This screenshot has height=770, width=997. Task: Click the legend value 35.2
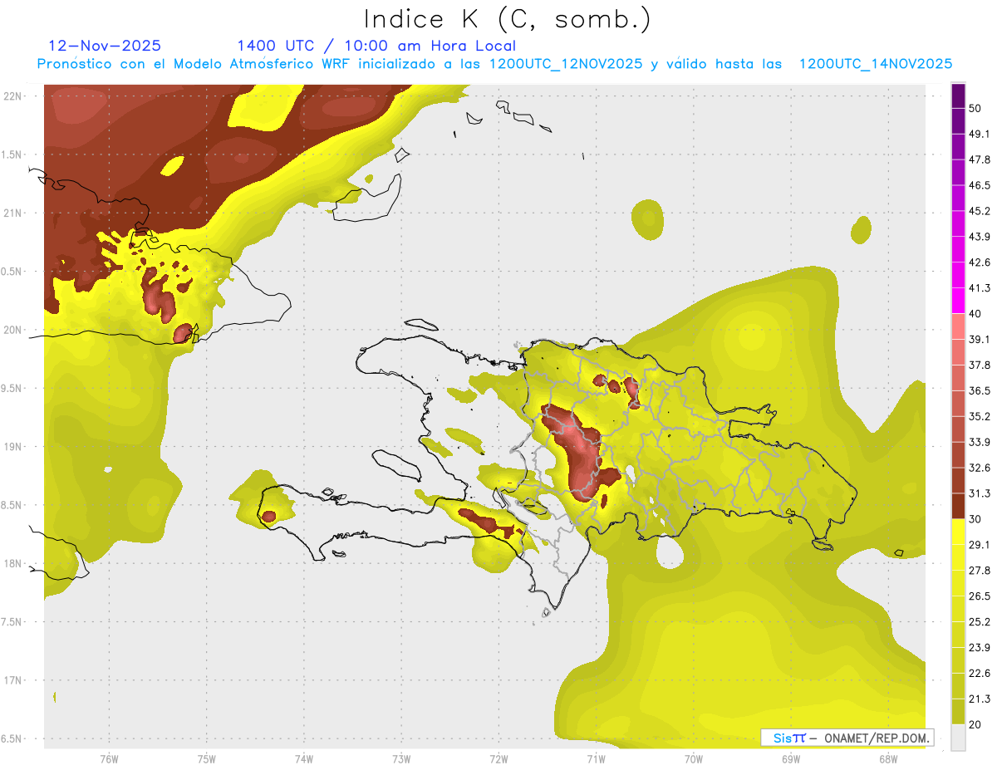pos(980,416)
